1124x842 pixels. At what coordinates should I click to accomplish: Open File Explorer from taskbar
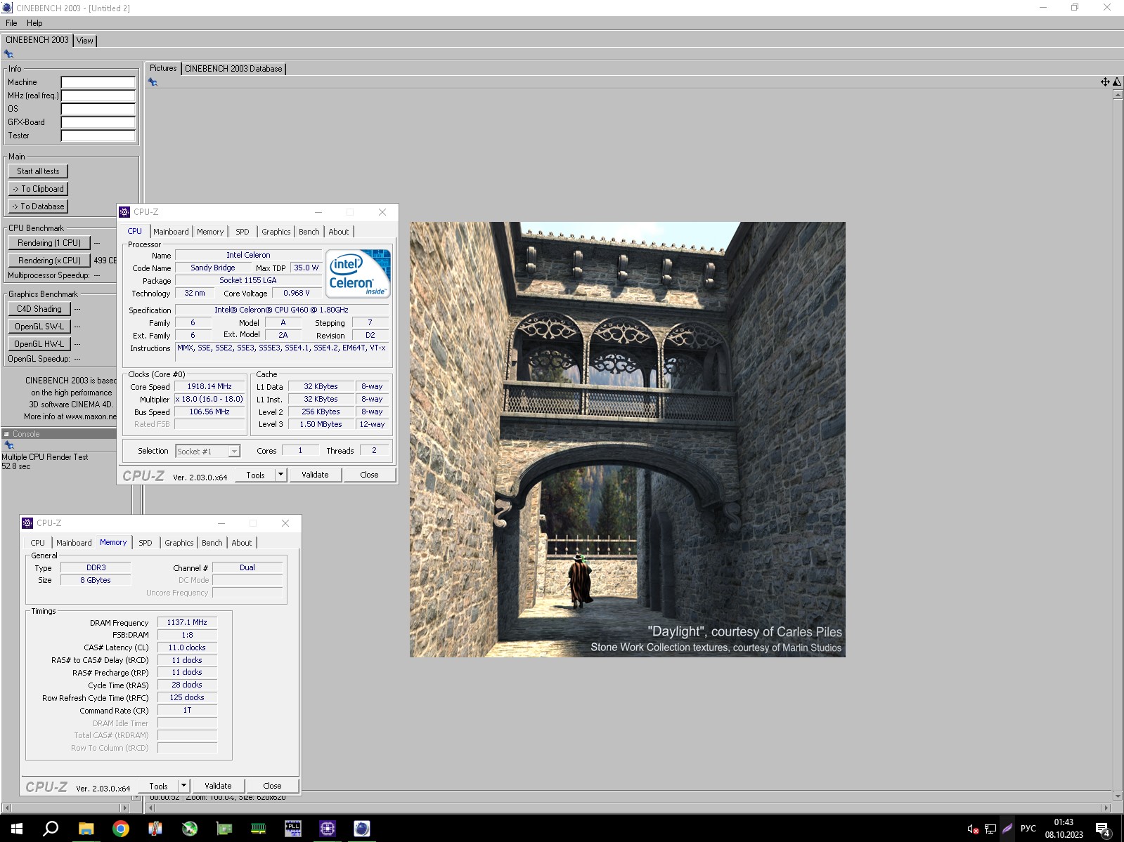(86, 829)
